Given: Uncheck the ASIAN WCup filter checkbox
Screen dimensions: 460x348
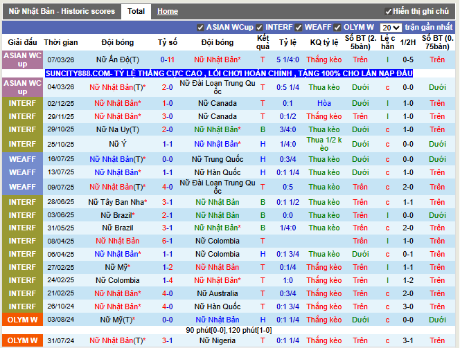Looking at the screenshot, I should (x=200, y=27).
